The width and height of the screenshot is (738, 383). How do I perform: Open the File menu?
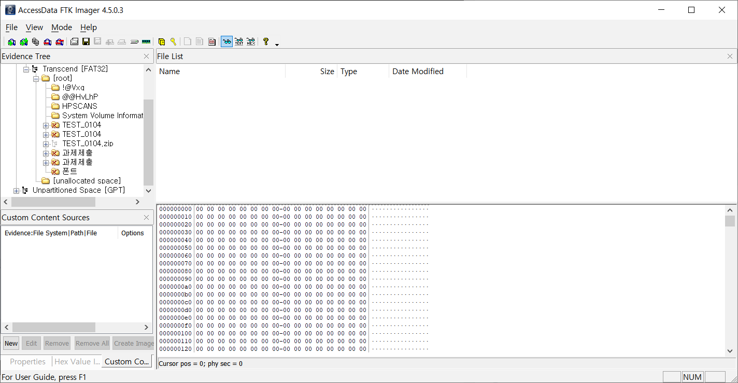(11, 27)
